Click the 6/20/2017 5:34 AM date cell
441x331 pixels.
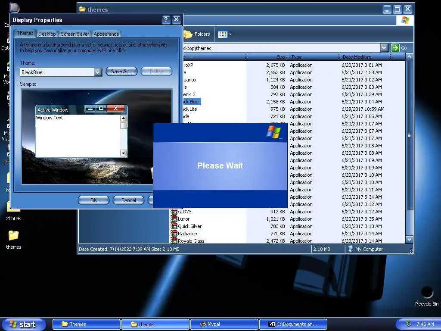point(361,197)
